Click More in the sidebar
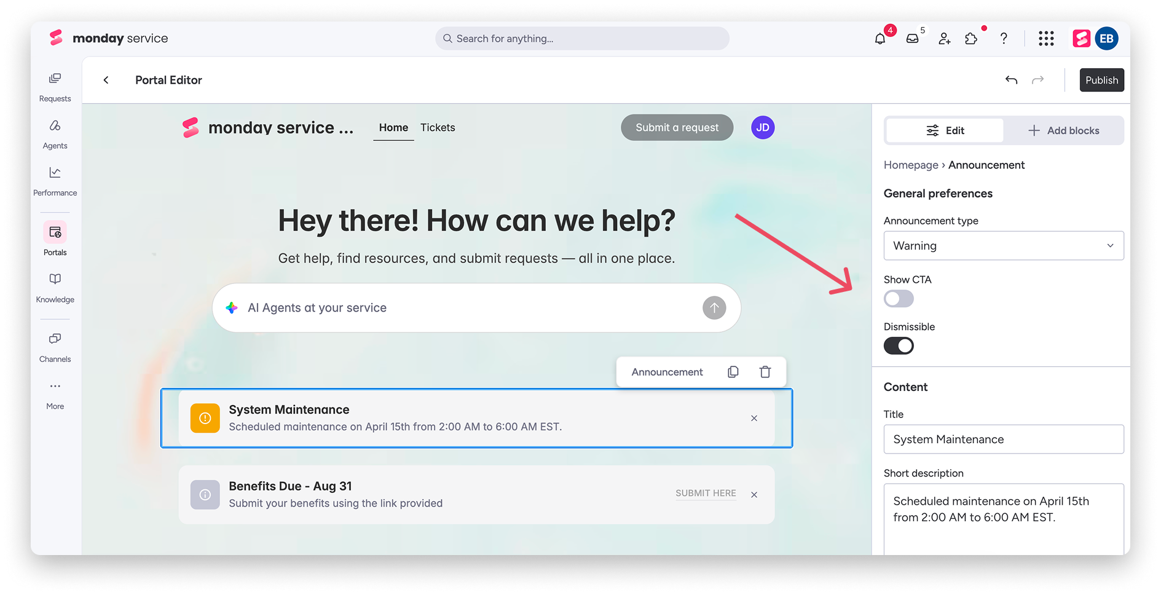 click(x=55, y=395)
